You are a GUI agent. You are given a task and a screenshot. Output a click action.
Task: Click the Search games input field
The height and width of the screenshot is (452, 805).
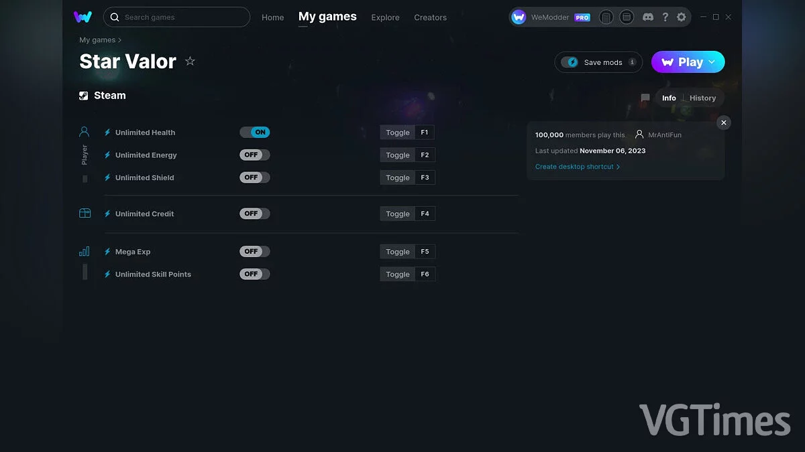[176, 17]
